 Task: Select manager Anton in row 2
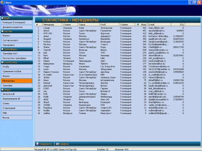[46, 31]
